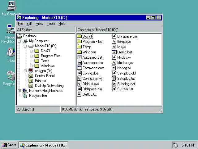Expand the softgpu (D:) drive node
Image resolution: width=198 pixels, height=149 pixels.
point(25,71)
